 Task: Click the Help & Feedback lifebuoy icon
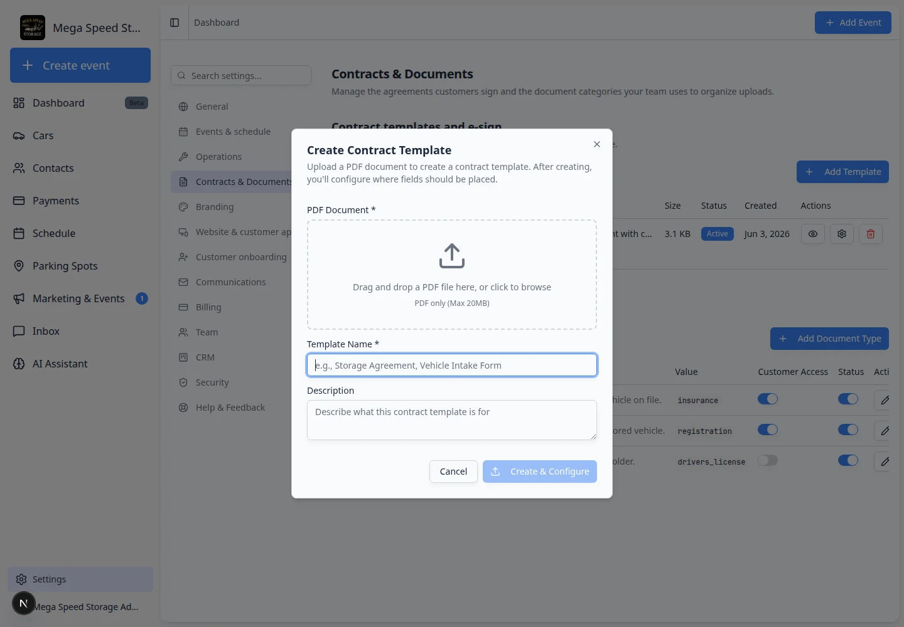click(183, 408)
